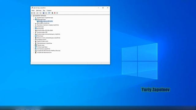Select Контроллеры запоминающих устройств label

point(48,34)
